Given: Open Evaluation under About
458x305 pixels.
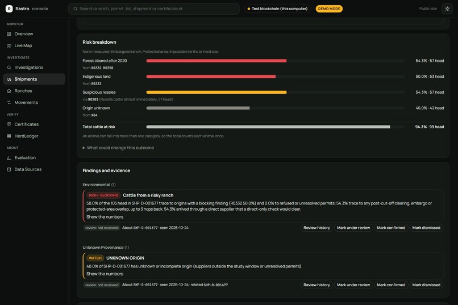Looking at the screenshot, I should click(x=34, y=157).
